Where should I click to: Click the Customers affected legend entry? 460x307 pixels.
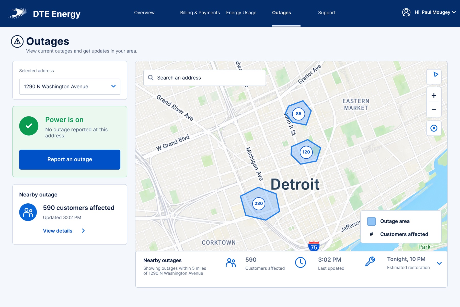pyautogui.click(x=404, y=234)
